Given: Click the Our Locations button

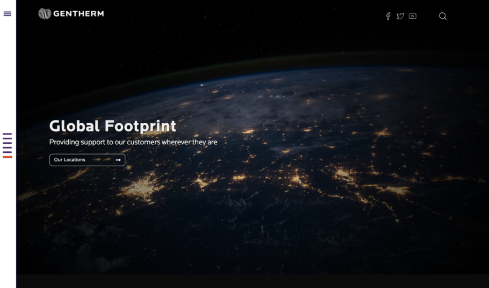Looking at the screenshot, I should click(x=87, y=160).
